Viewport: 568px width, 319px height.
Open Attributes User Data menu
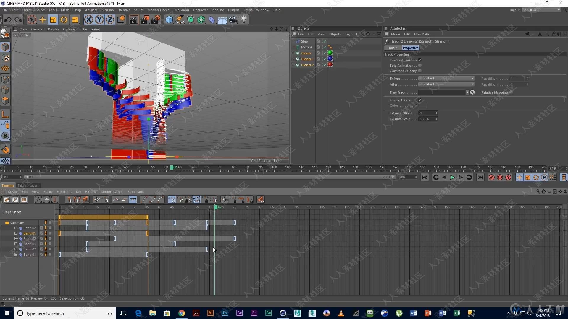[421, 34]
